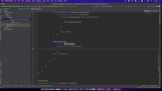162x91 pixels.
Task: Open the App Inspection tool window
Action: pos(49,86)
